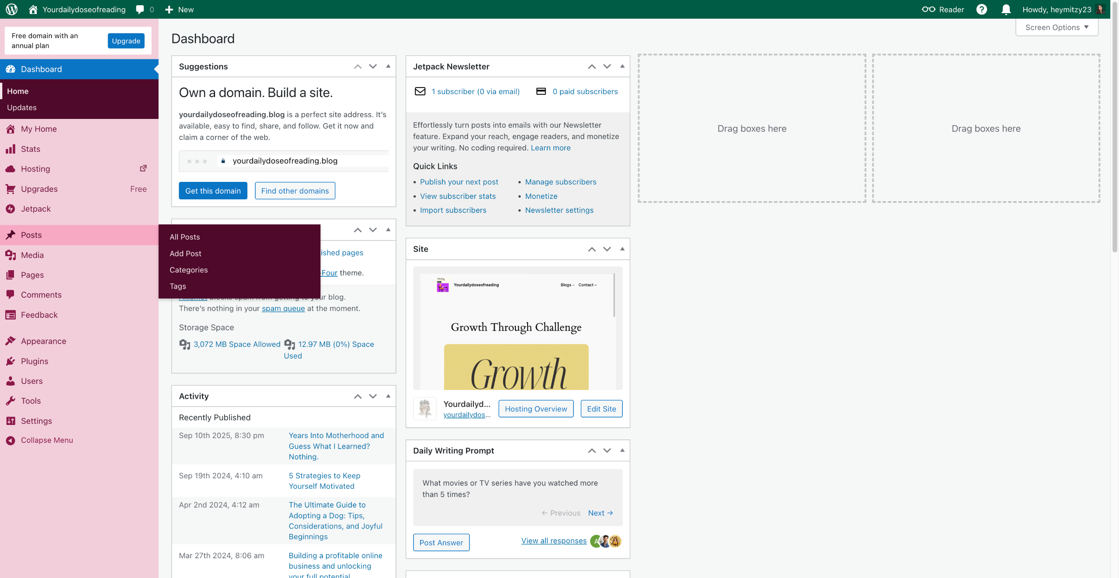1119x578 pixels.
Task: Click the help question mark icon
Action: (981, 9)
